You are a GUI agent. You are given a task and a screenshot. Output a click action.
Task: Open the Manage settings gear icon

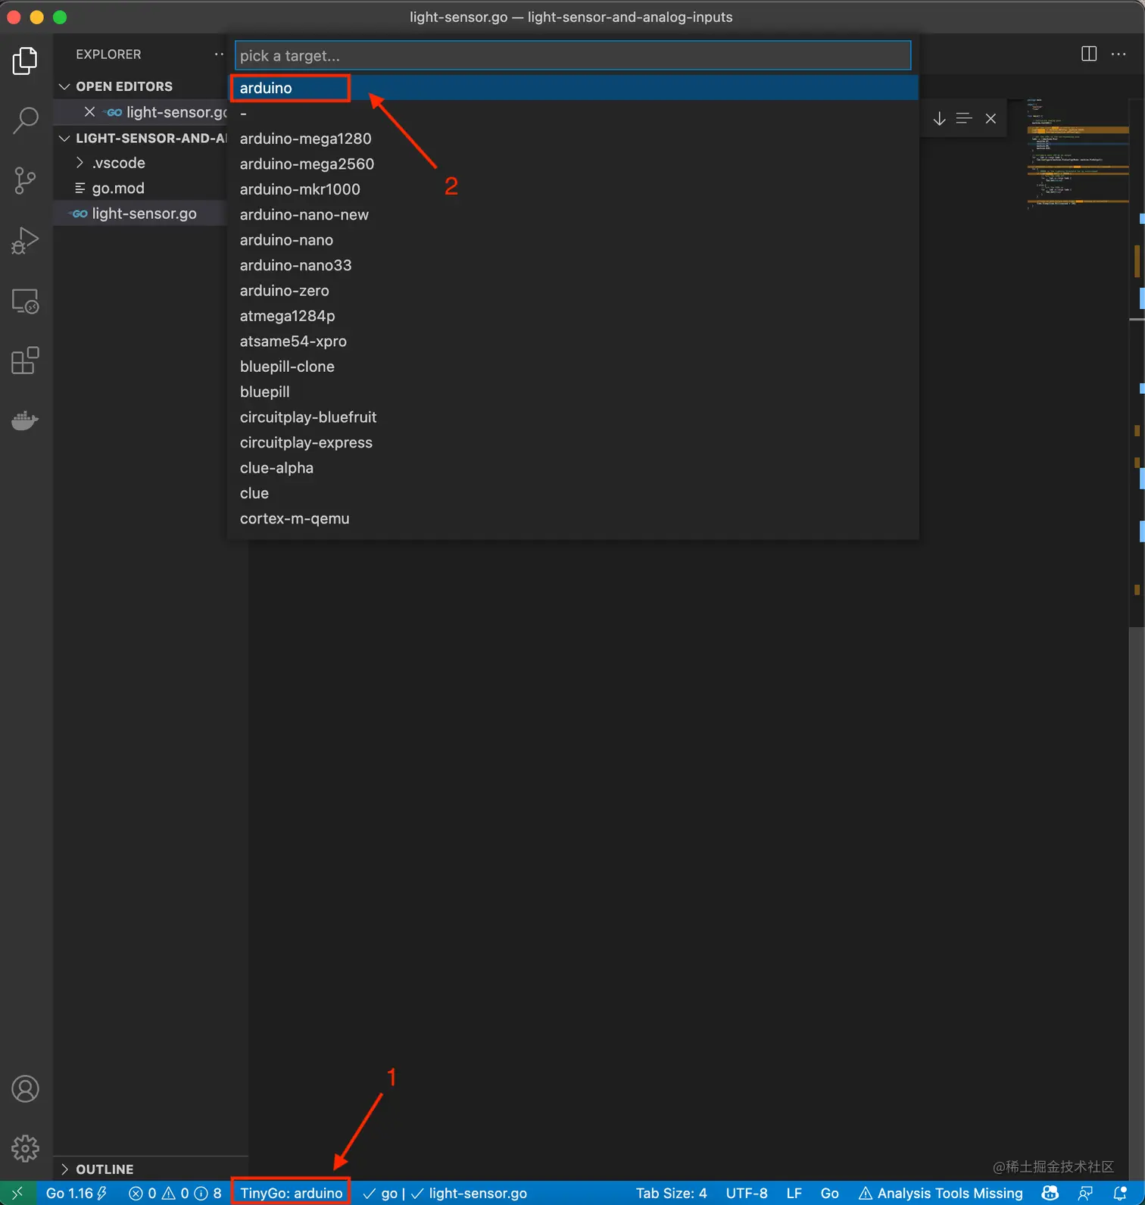25,1148
